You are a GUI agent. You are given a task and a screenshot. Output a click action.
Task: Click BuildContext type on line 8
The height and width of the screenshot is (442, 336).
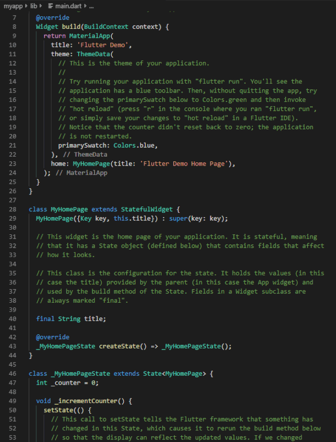tap(106, 27)
